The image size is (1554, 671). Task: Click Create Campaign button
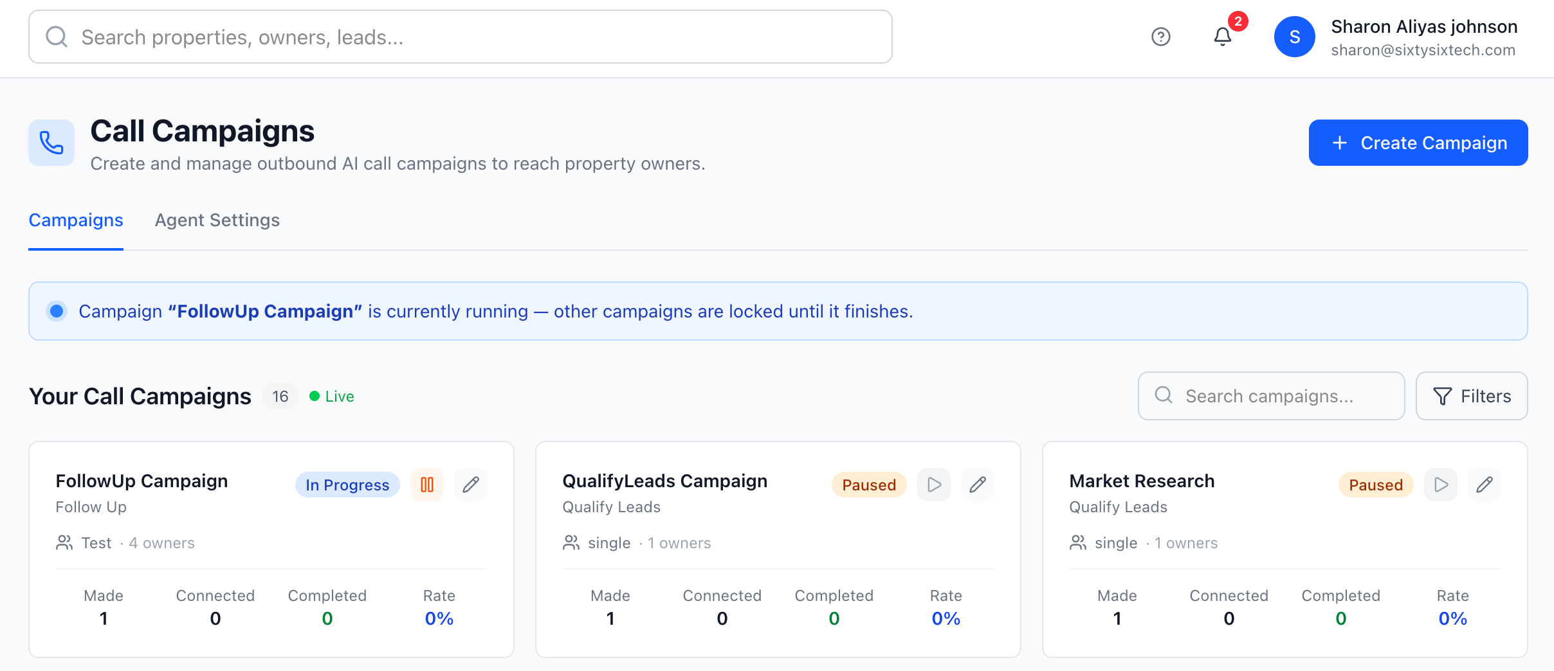(x=1418, y=143)
